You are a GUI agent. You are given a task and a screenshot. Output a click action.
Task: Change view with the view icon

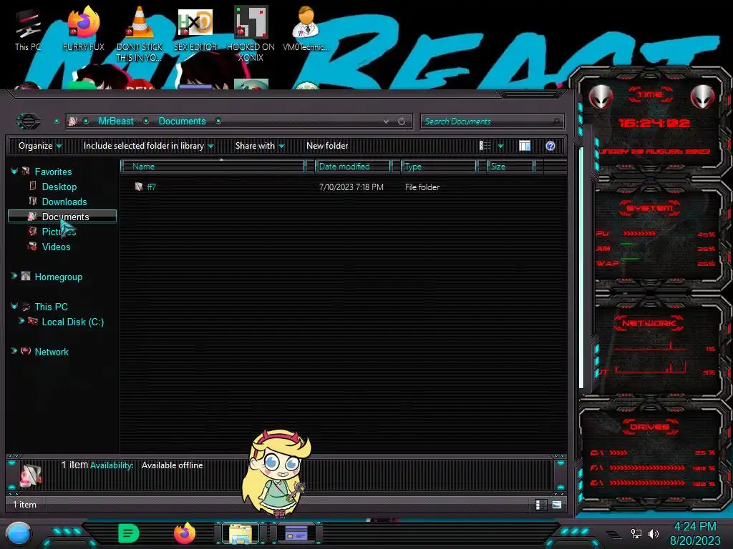(x=485, y=146)
